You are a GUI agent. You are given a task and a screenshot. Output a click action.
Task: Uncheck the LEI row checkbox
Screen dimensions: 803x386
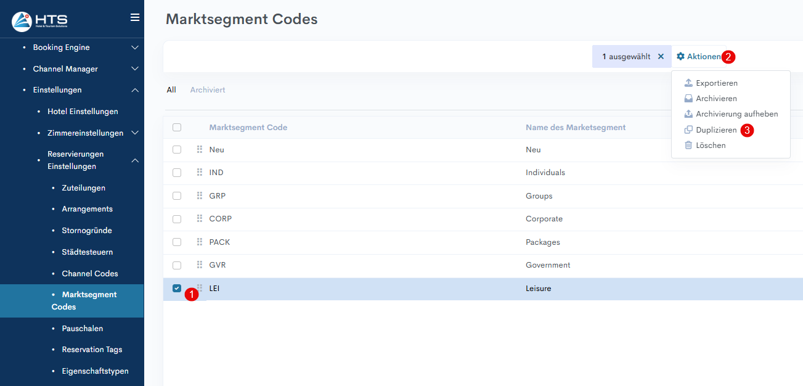pos(177,289)
